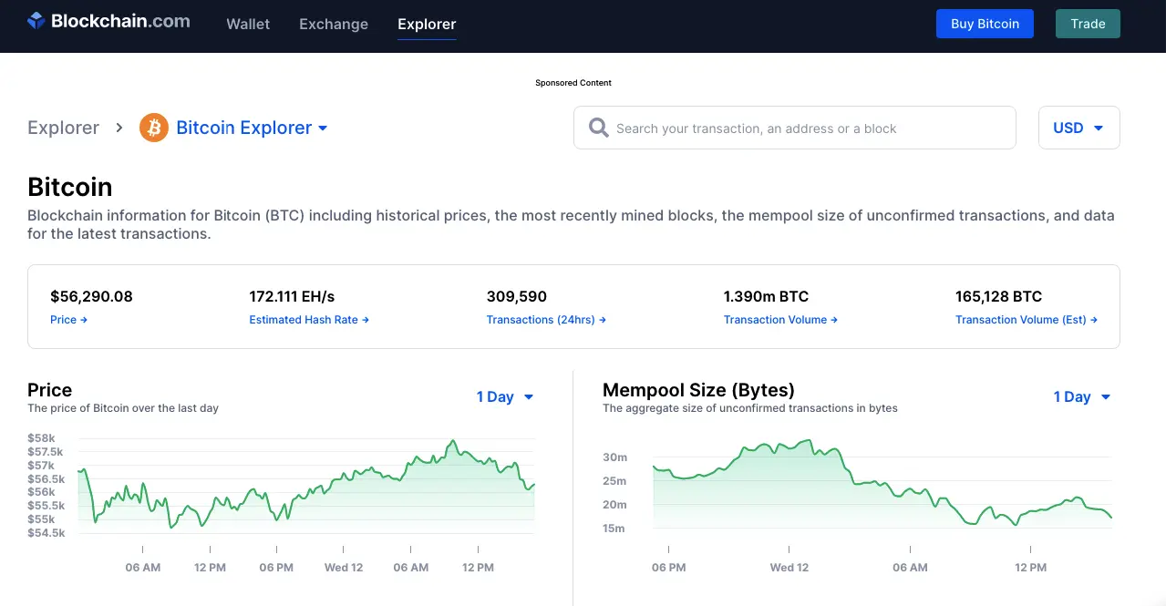Open the Transaction Volume (Est) link
The width and height of the screenshot is (1166, 606).
[1027, 320]
